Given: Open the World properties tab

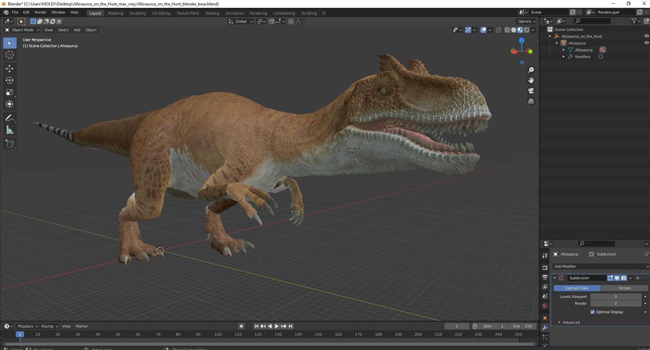Looking at the screenshot, I should tap(545, 306).
